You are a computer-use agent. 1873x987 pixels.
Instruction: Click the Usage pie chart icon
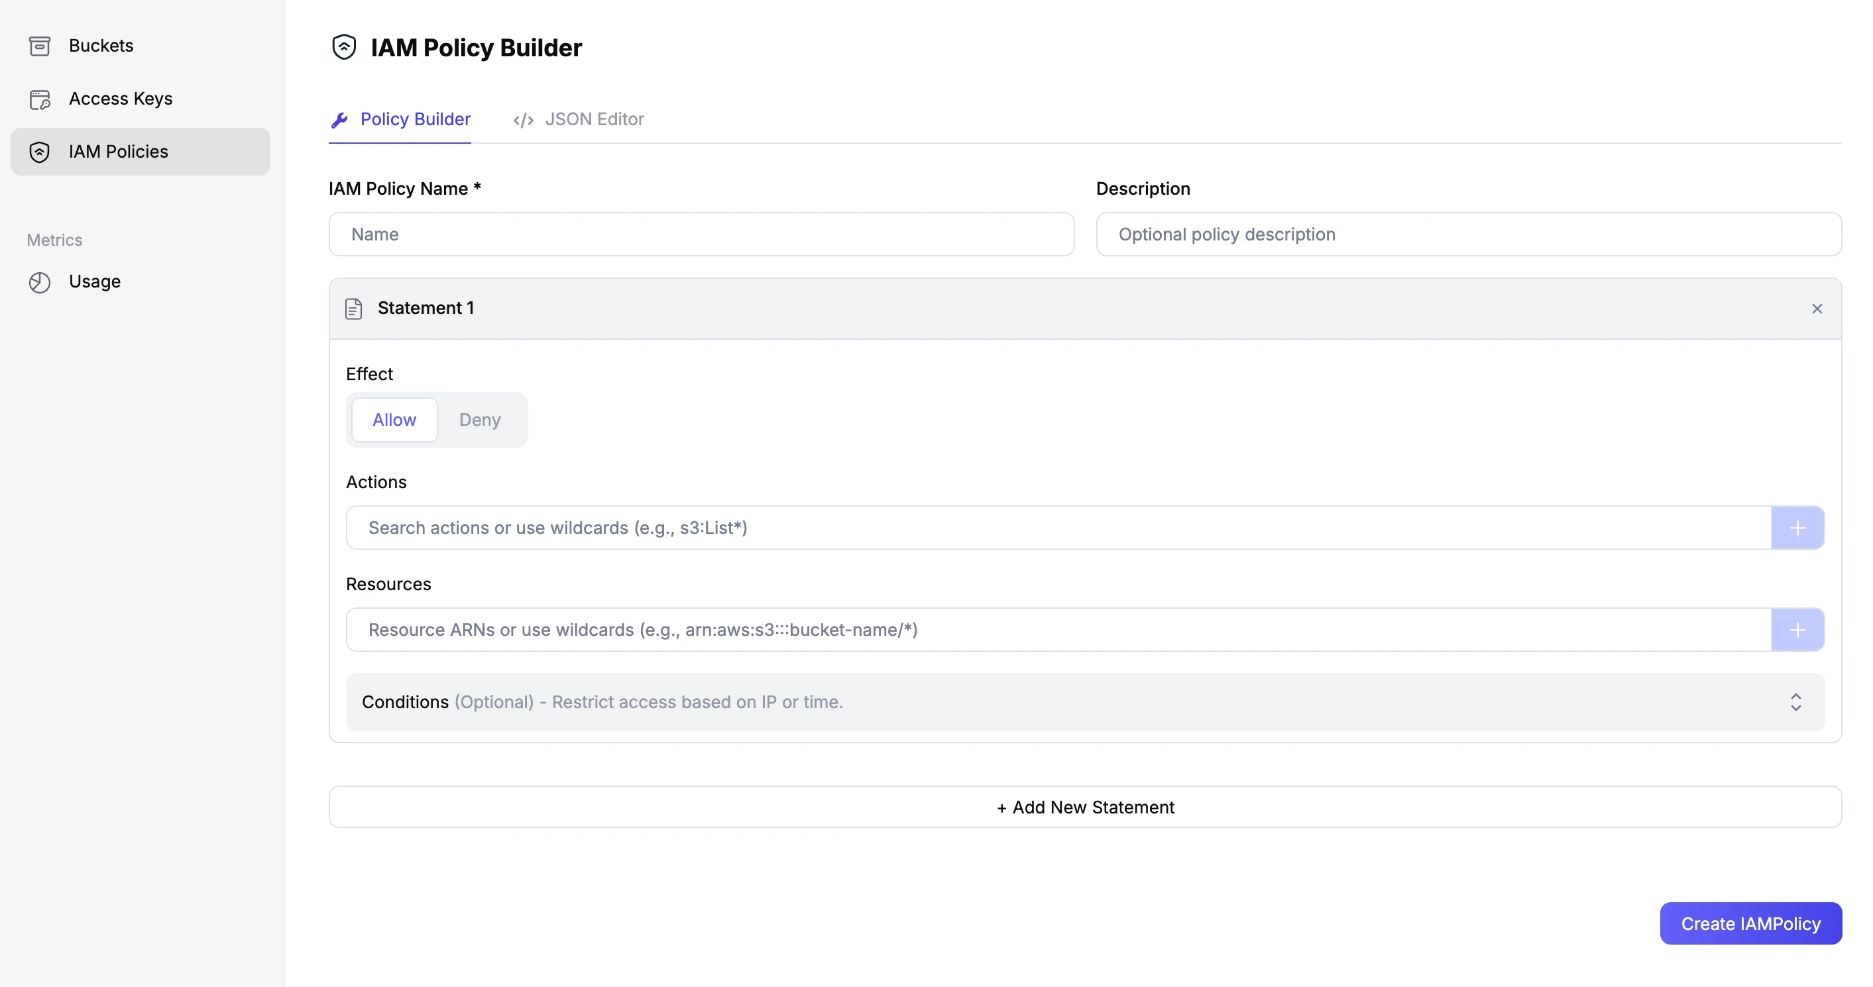coord(39,282)
